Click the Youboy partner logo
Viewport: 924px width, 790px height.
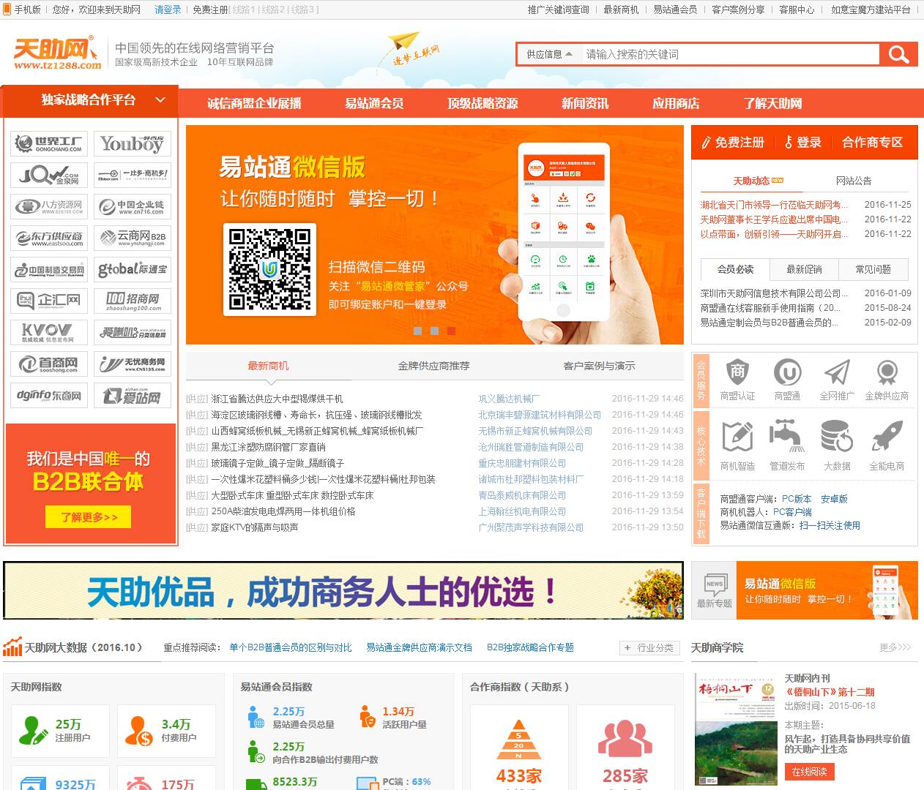(133, 143)
